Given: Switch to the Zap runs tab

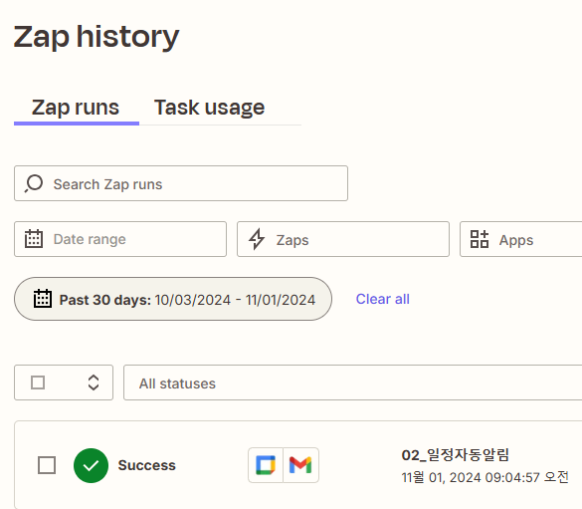Looking at the screenshot, I should 76,108.
